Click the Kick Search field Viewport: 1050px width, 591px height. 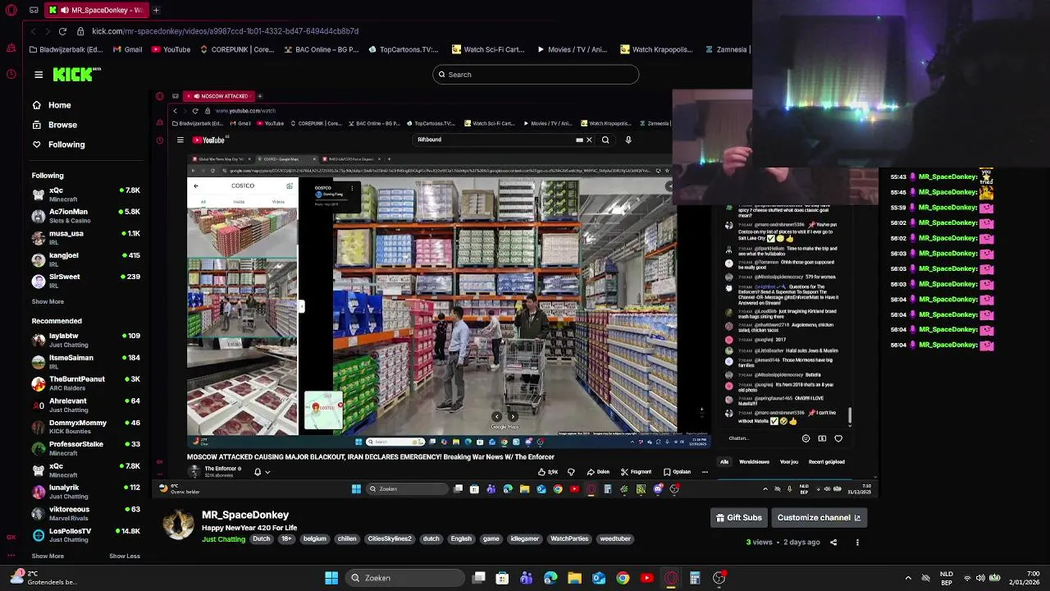tap(536, 75)
